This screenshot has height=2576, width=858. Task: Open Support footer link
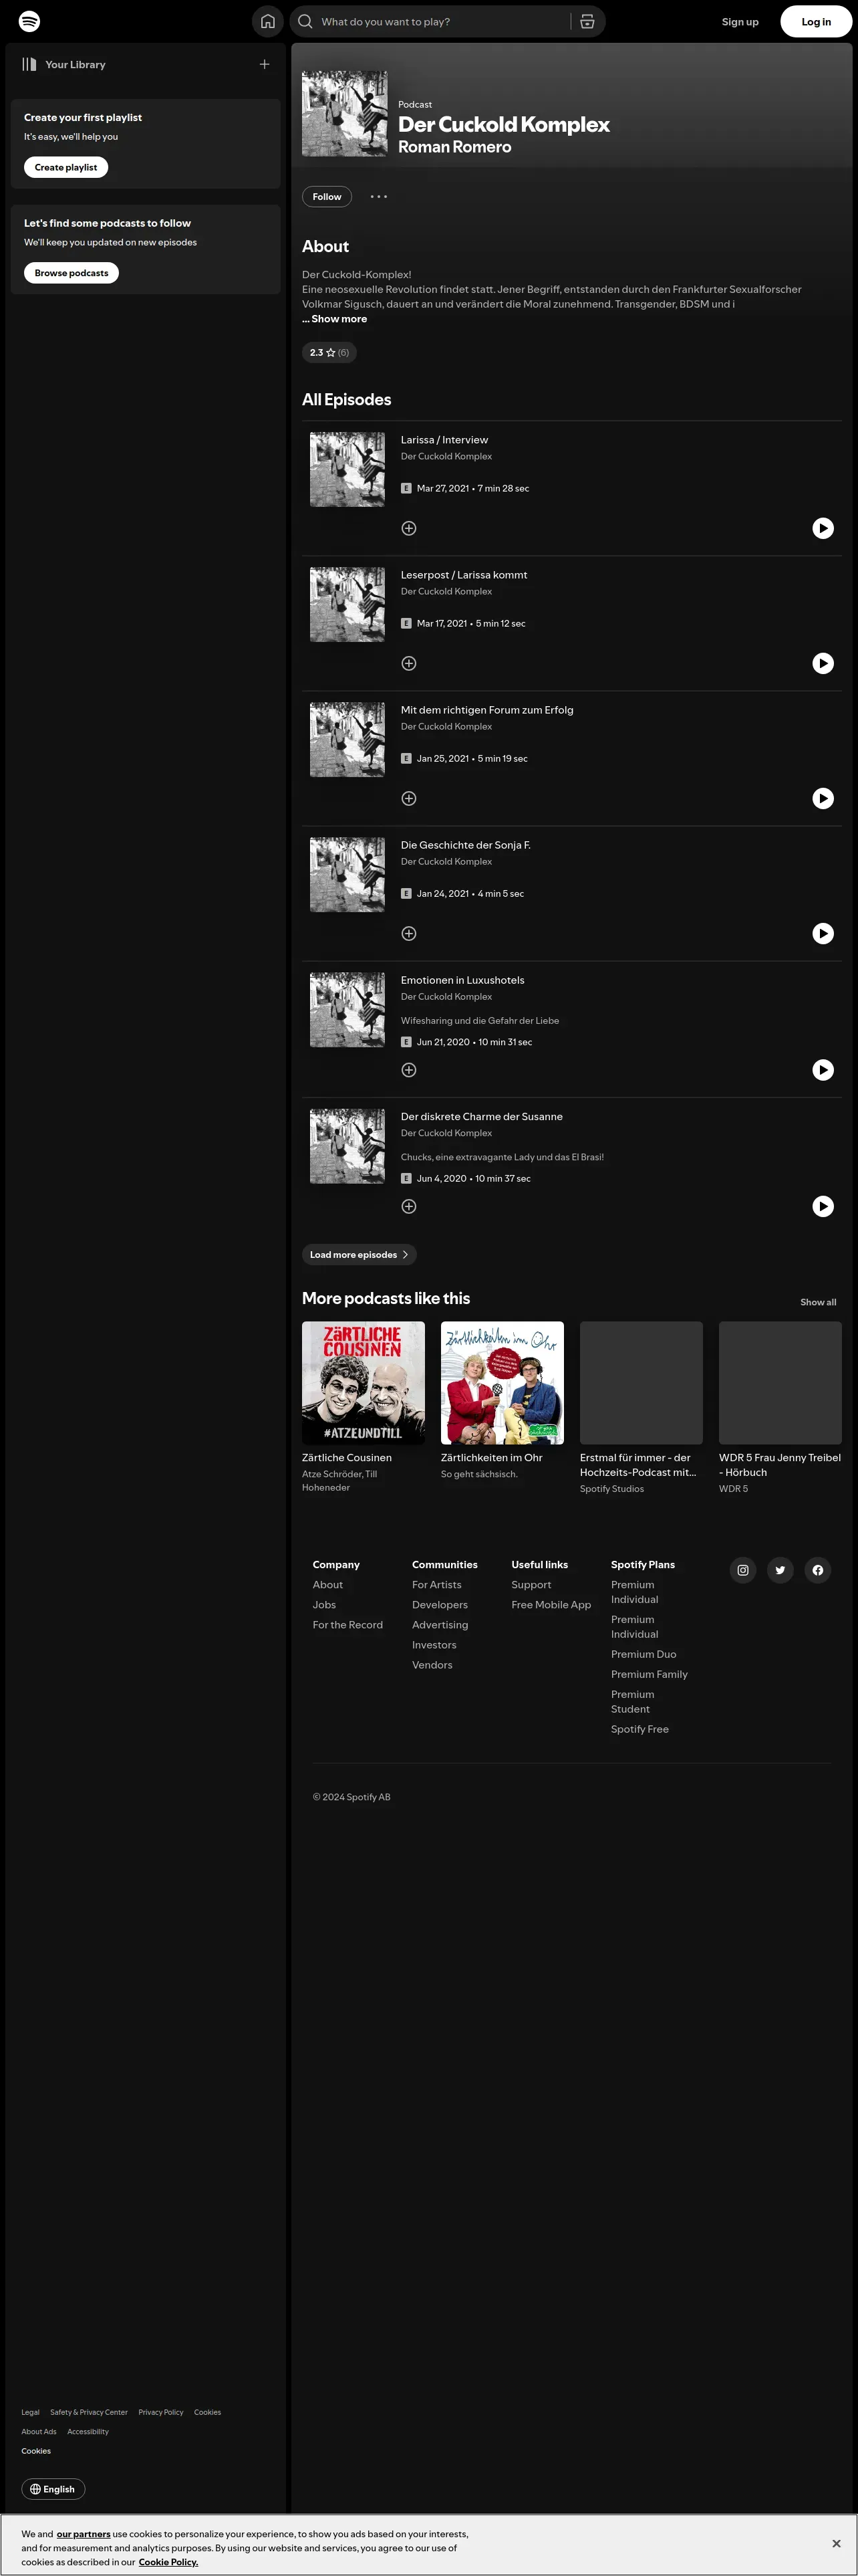click(x=531, y=1585)
